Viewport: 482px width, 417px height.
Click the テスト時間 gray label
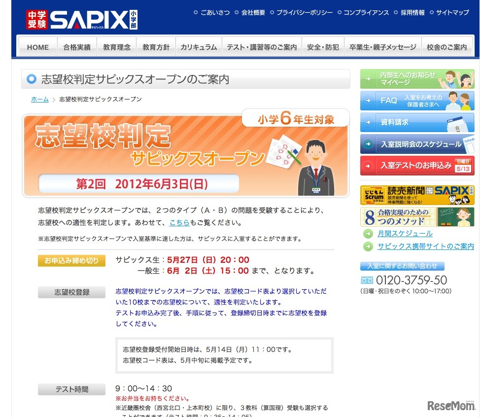pos(71,389)
